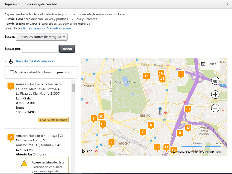Click the wheelchair accessibility icon
This screenshot has width=232, height=174.
coord(11,61)
